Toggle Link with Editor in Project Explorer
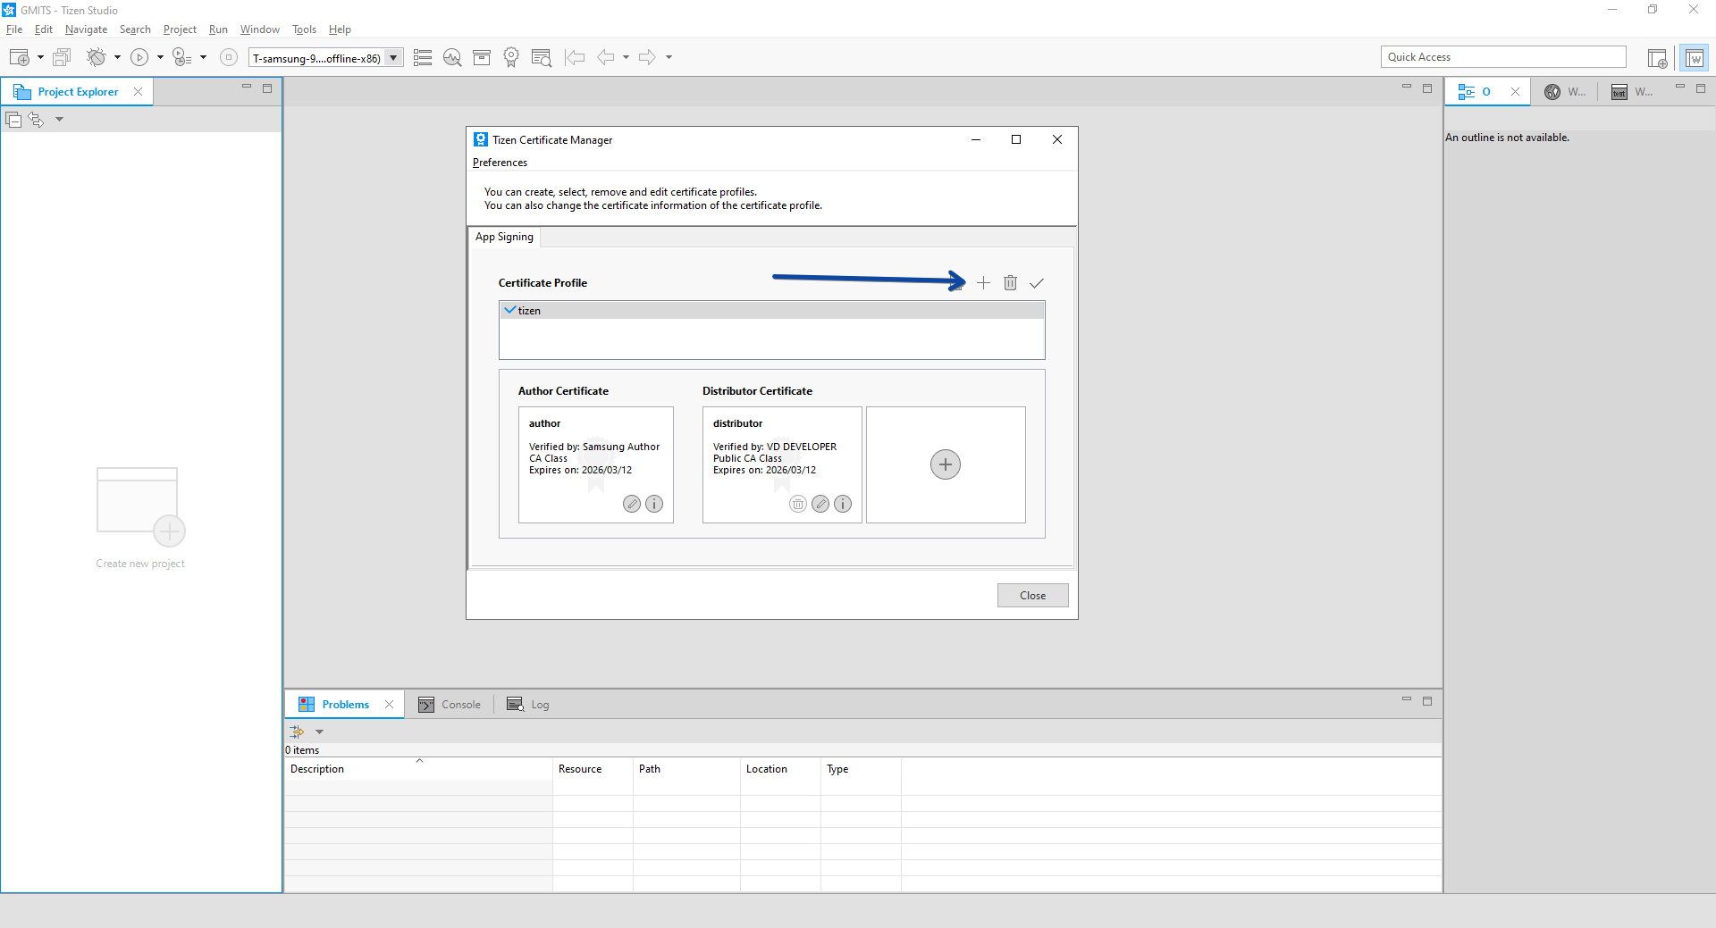This screenshot has width=1716, height=928. (36, 120)
